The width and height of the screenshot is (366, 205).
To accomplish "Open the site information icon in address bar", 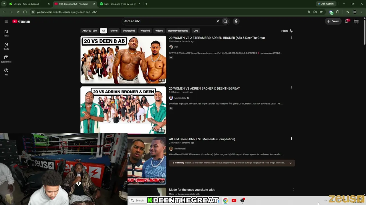I will tap(33, 12).
